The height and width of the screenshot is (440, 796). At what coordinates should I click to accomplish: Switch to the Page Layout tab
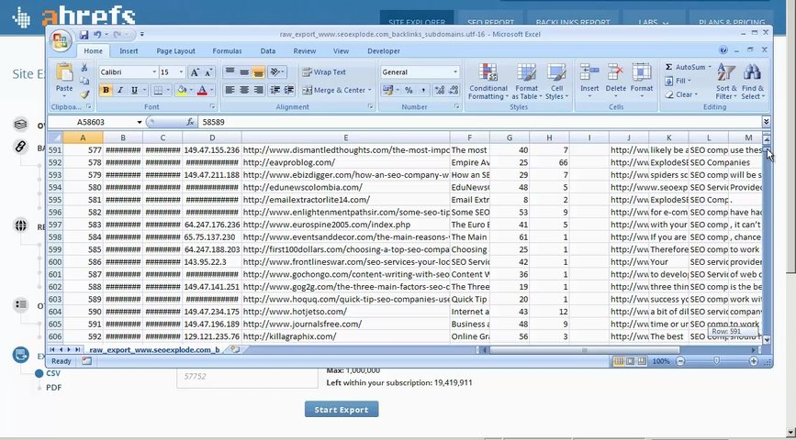pyautogui.click(x=175, y=50)
